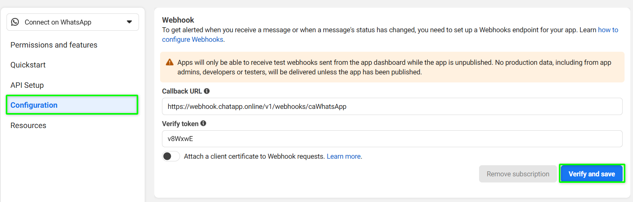Image resolution: width=633 pixels, height=202 pixels.
Task: Open Permissions and features section
Action: [54, 45]
